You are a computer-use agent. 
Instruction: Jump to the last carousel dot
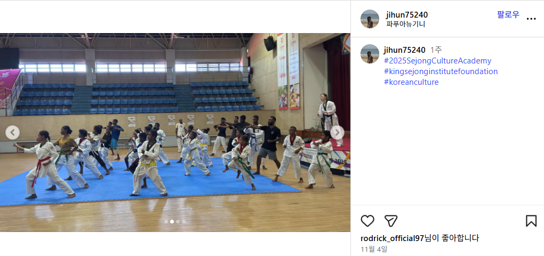coord(183,221)
